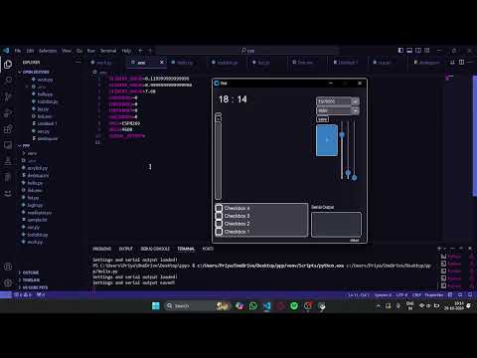The height and width of the screenshot is (358, 477).
Task: Open sample.txt in the ppp folder tree
Action: [37, 220]
